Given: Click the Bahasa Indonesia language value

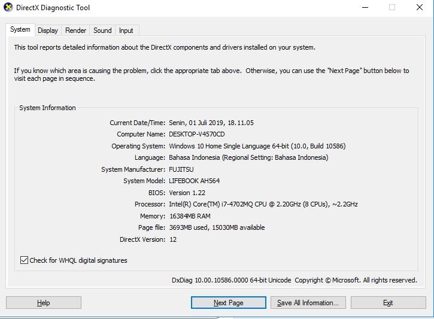Looking at the screenshot, I should (x=248, y=157).
